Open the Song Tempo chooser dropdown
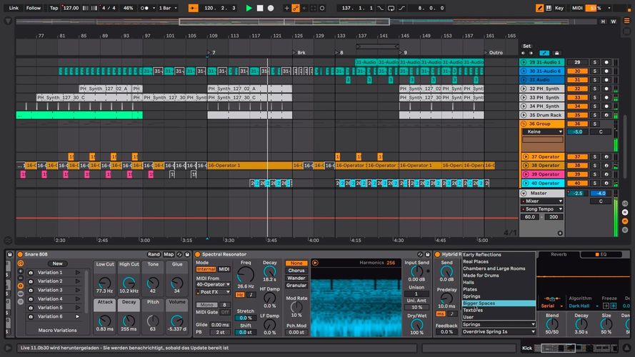 point(542,209)
